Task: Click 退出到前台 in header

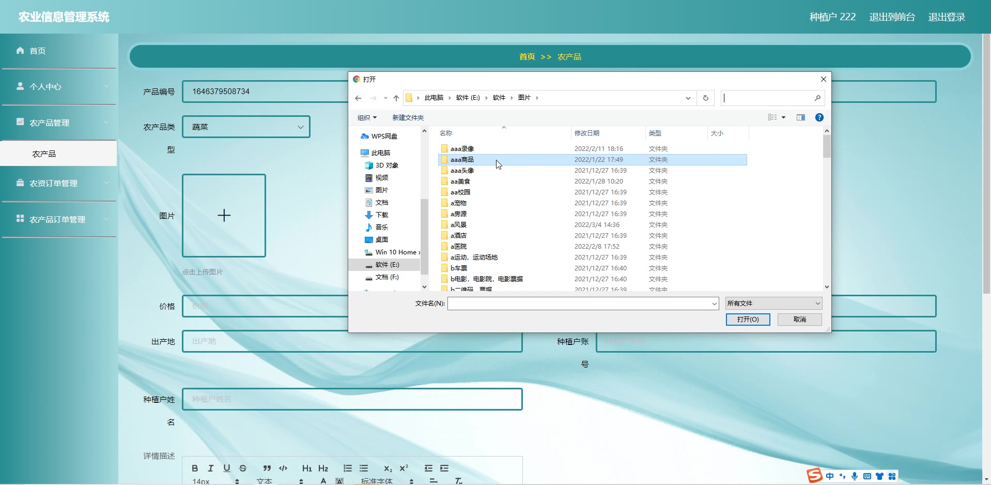Action: point(892,17)
